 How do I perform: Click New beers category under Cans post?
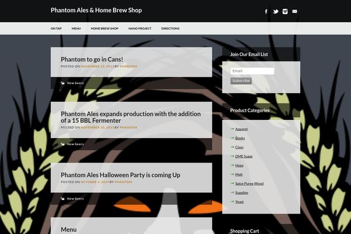pyautogui.click(x=75, y=83)
